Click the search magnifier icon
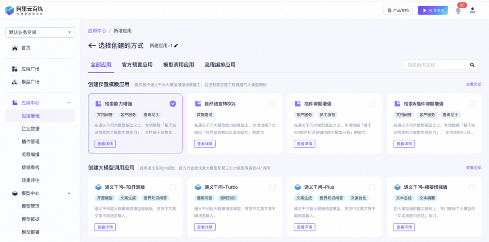Image resolution: width=489 pixels, height=242 pixels. (x=472, y=65)
